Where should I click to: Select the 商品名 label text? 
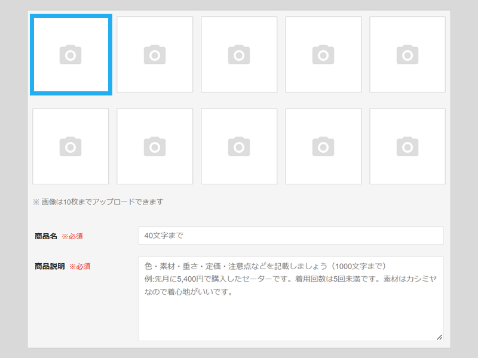click(x=46, y=236)
